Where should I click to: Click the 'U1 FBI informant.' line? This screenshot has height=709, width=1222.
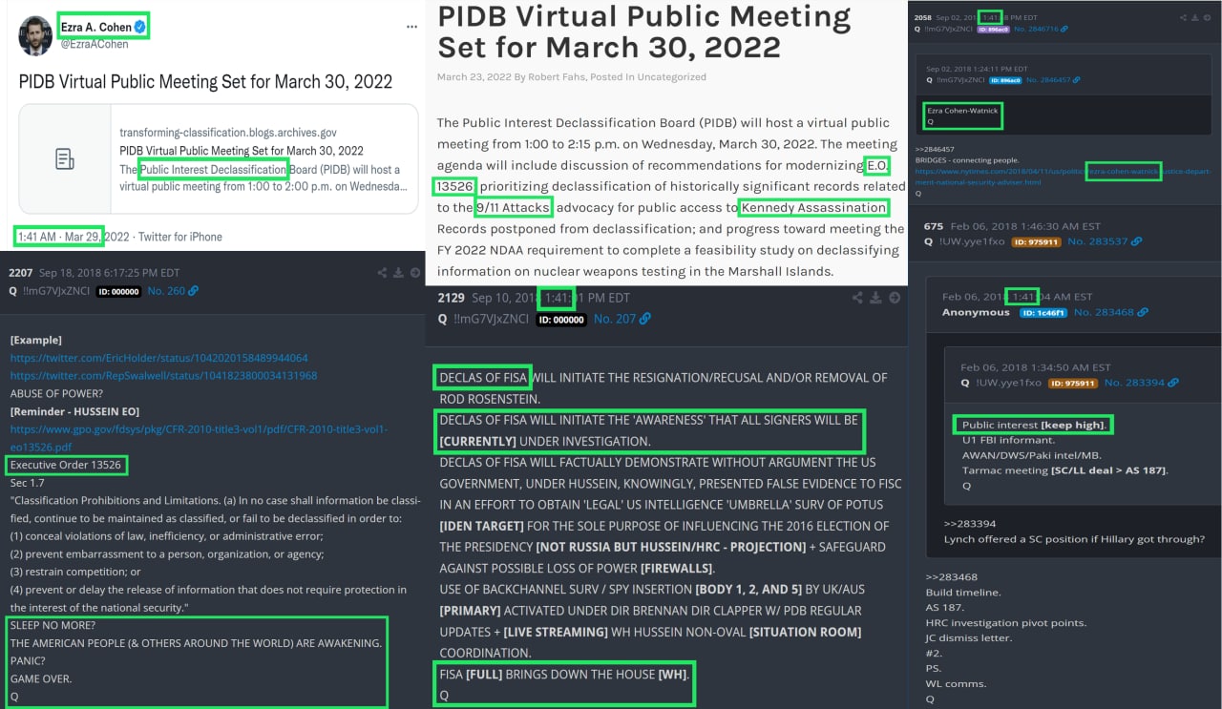pos(1008,440)
